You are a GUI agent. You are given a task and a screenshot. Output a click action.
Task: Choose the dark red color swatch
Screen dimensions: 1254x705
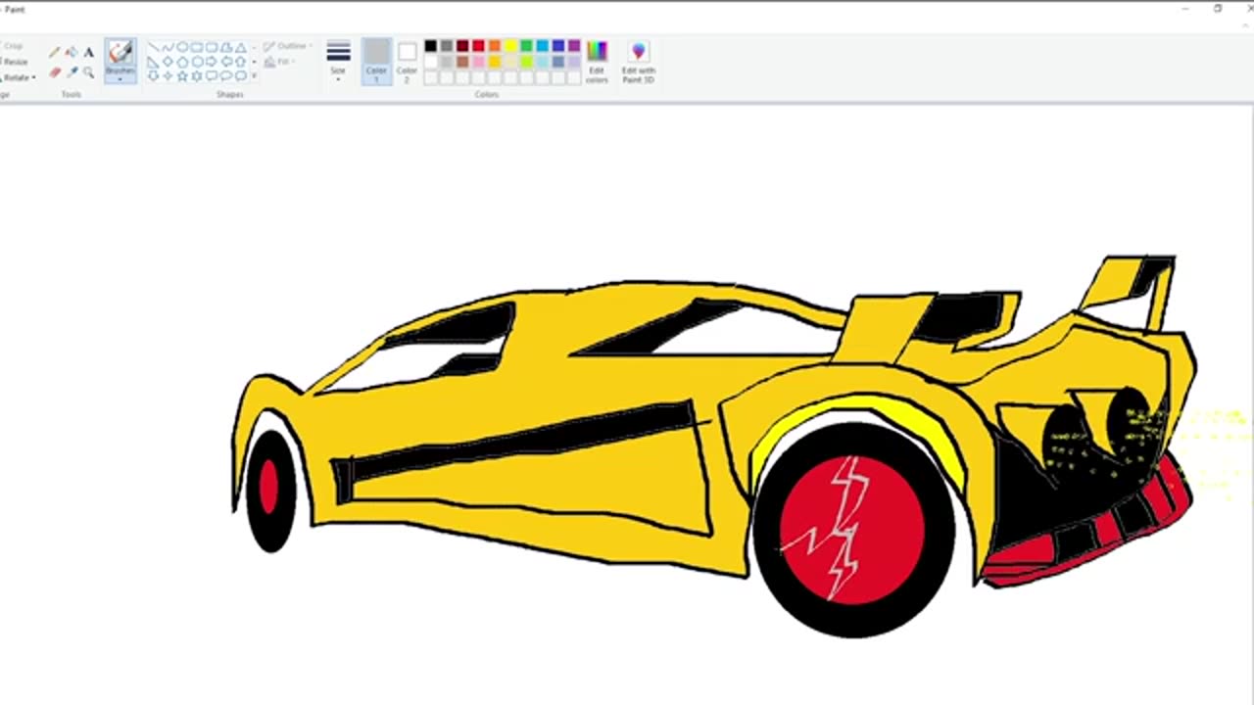462,46
